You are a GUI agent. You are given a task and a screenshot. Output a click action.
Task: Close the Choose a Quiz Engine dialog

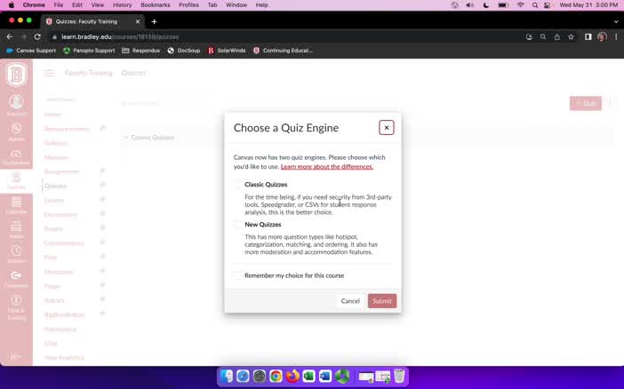[387, 128]
